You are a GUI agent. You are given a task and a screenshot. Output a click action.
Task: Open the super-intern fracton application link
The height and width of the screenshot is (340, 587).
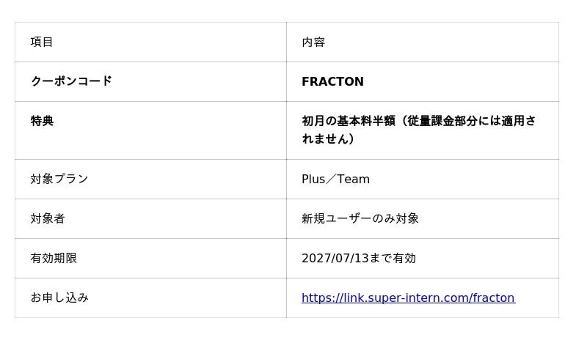[x=409, y=297]
